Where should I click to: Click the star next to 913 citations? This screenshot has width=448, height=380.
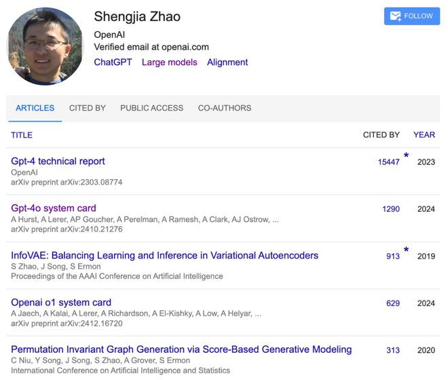[406, 250]
